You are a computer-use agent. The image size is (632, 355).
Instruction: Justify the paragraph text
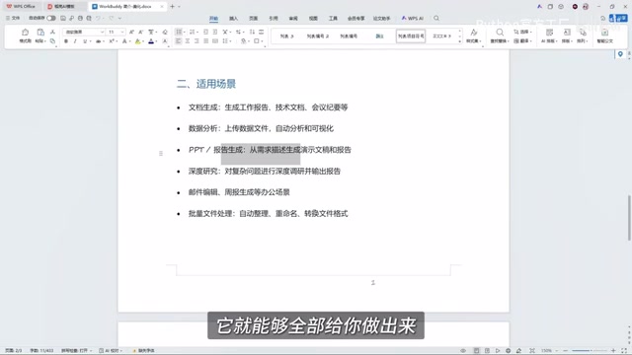pyautogui.click(x=206, y=41)
